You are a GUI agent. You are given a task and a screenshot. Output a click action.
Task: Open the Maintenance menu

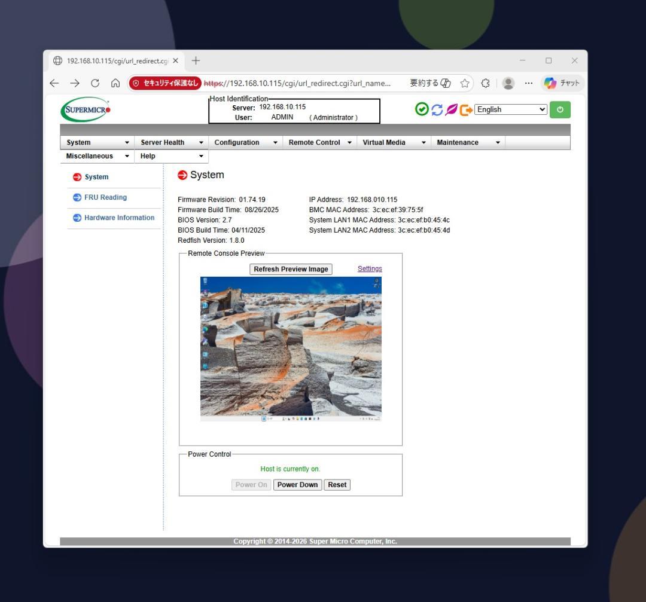tap(468, 142)
